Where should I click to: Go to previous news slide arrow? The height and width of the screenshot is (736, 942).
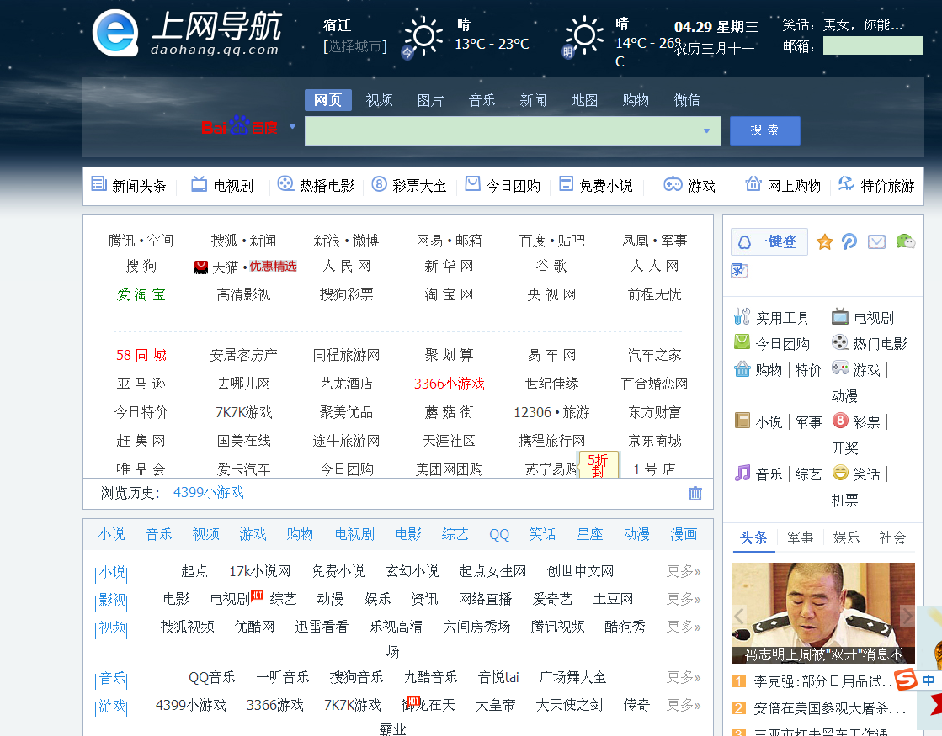(739, 616)
